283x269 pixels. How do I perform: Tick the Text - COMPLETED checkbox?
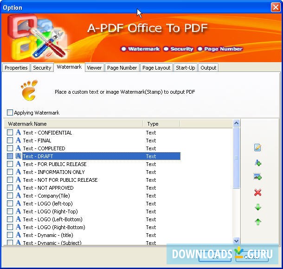tap(10, 148)
